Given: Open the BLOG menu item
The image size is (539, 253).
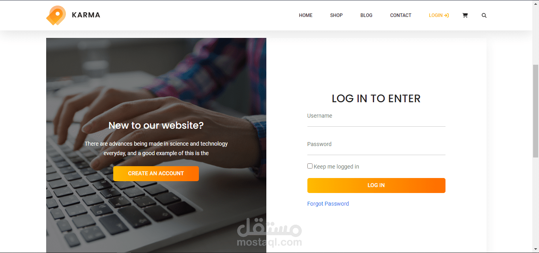Looking at the screenshot, I should [x=367, y=15].
